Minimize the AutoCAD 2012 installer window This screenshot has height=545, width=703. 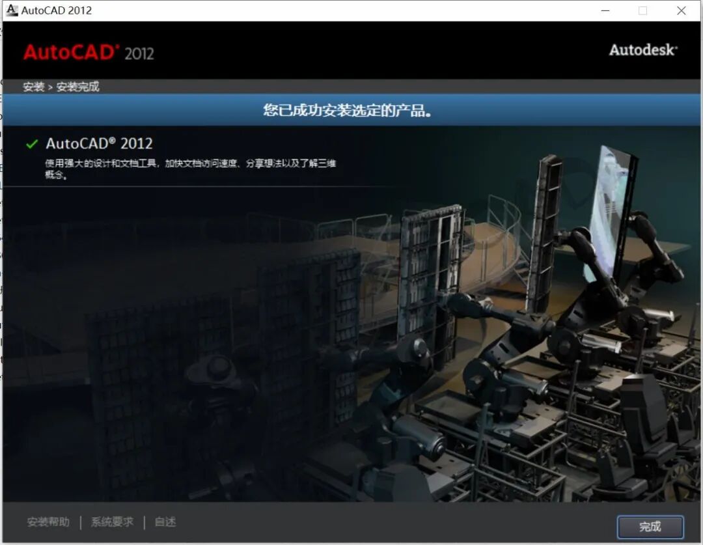[x=605, y=10]
